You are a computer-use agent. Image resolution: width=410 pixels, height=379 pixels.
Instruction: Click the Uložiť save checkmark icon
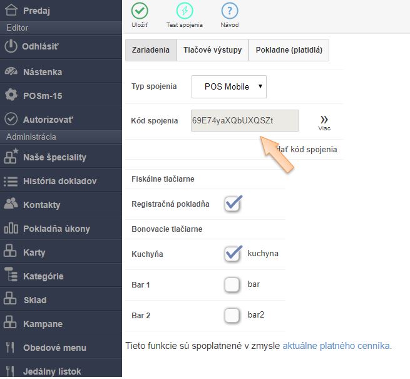(x=140, y=11)
